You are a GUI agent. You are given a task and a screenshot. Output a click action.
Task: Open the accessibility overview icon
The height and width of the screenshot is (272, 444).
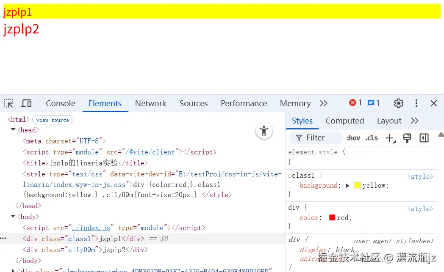[x=264, y=131]
